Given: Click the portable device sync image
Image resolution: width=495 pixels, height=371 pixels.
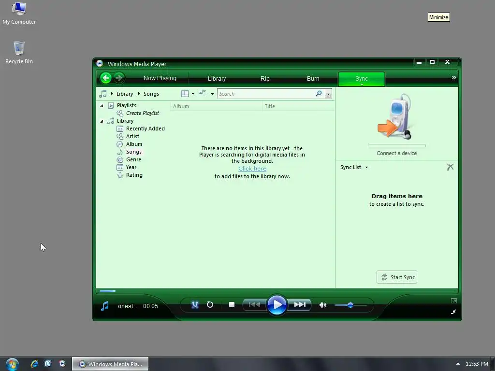Looking at the screenshot, I should 396,116.
